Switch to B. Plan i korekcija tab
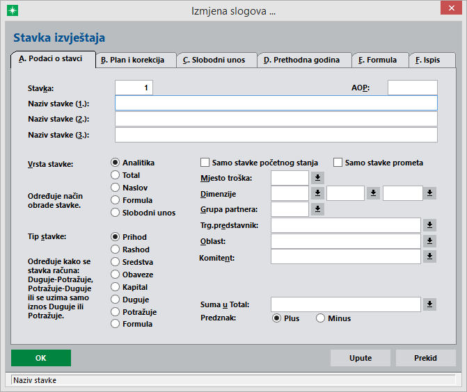 point(136,60)
